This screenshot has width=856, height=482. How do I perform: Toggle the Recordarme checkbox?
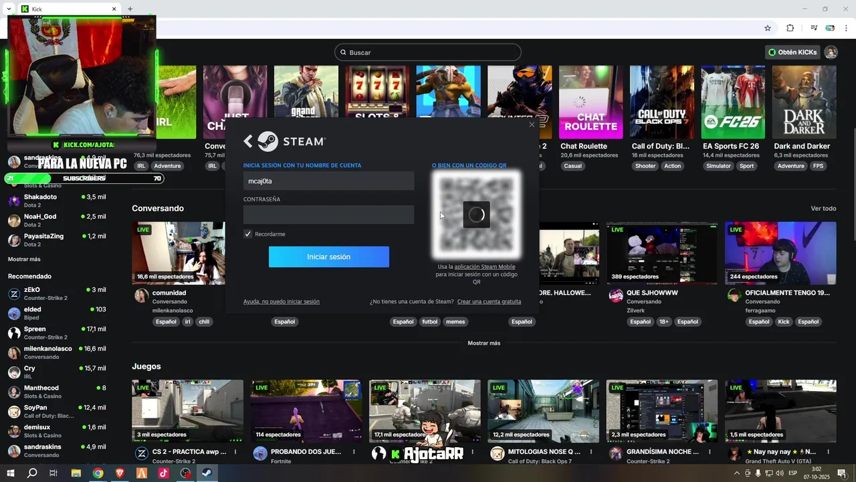[247, 234]
